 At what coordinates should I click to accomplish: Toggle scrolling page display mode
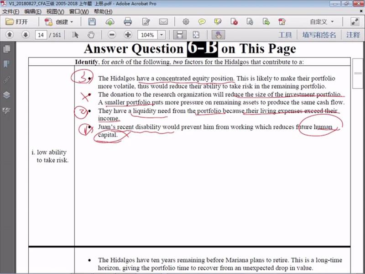[180, 35]
